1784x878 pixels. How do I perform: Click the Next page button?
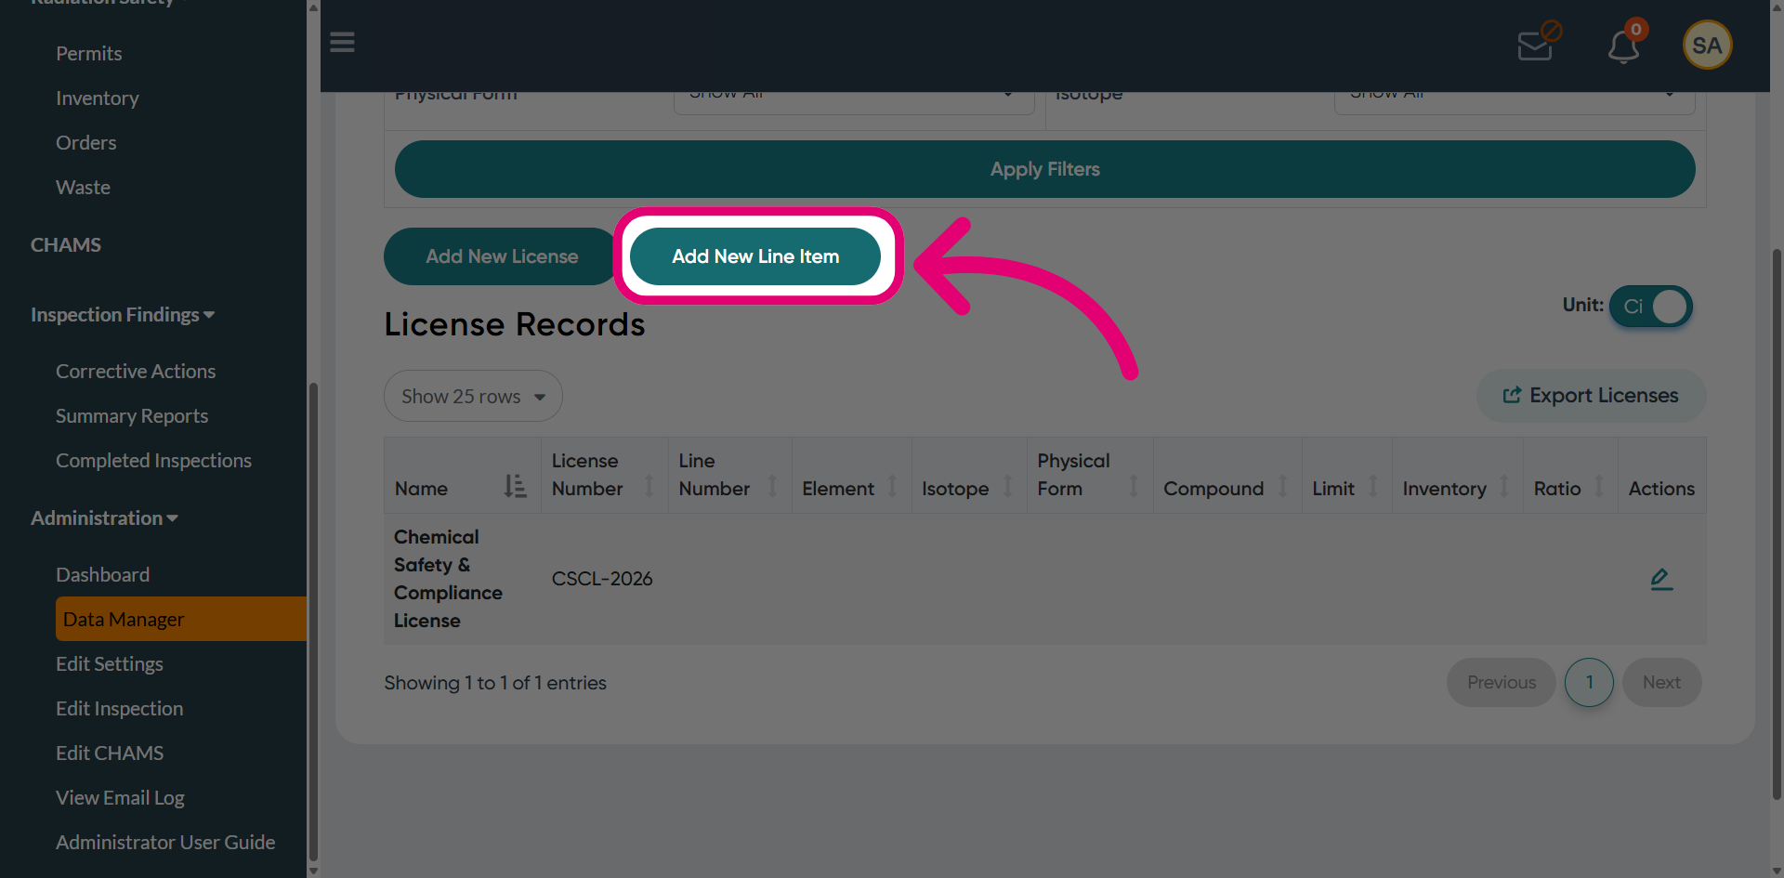pyautogui.click(x=1661, y=683)
